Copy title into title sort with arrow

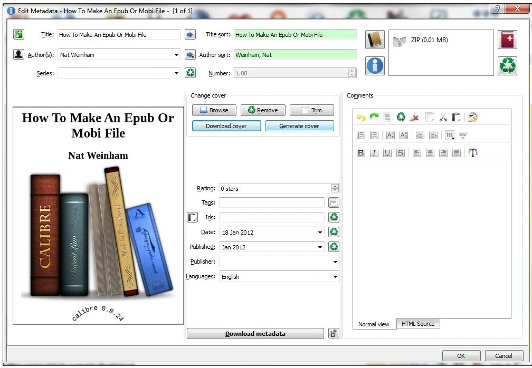[190, 34]
